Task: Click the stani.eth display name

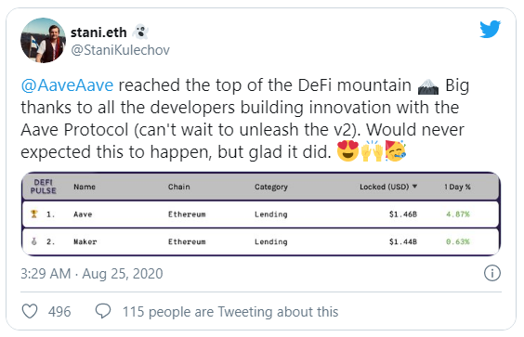Action: pos(98,32)
